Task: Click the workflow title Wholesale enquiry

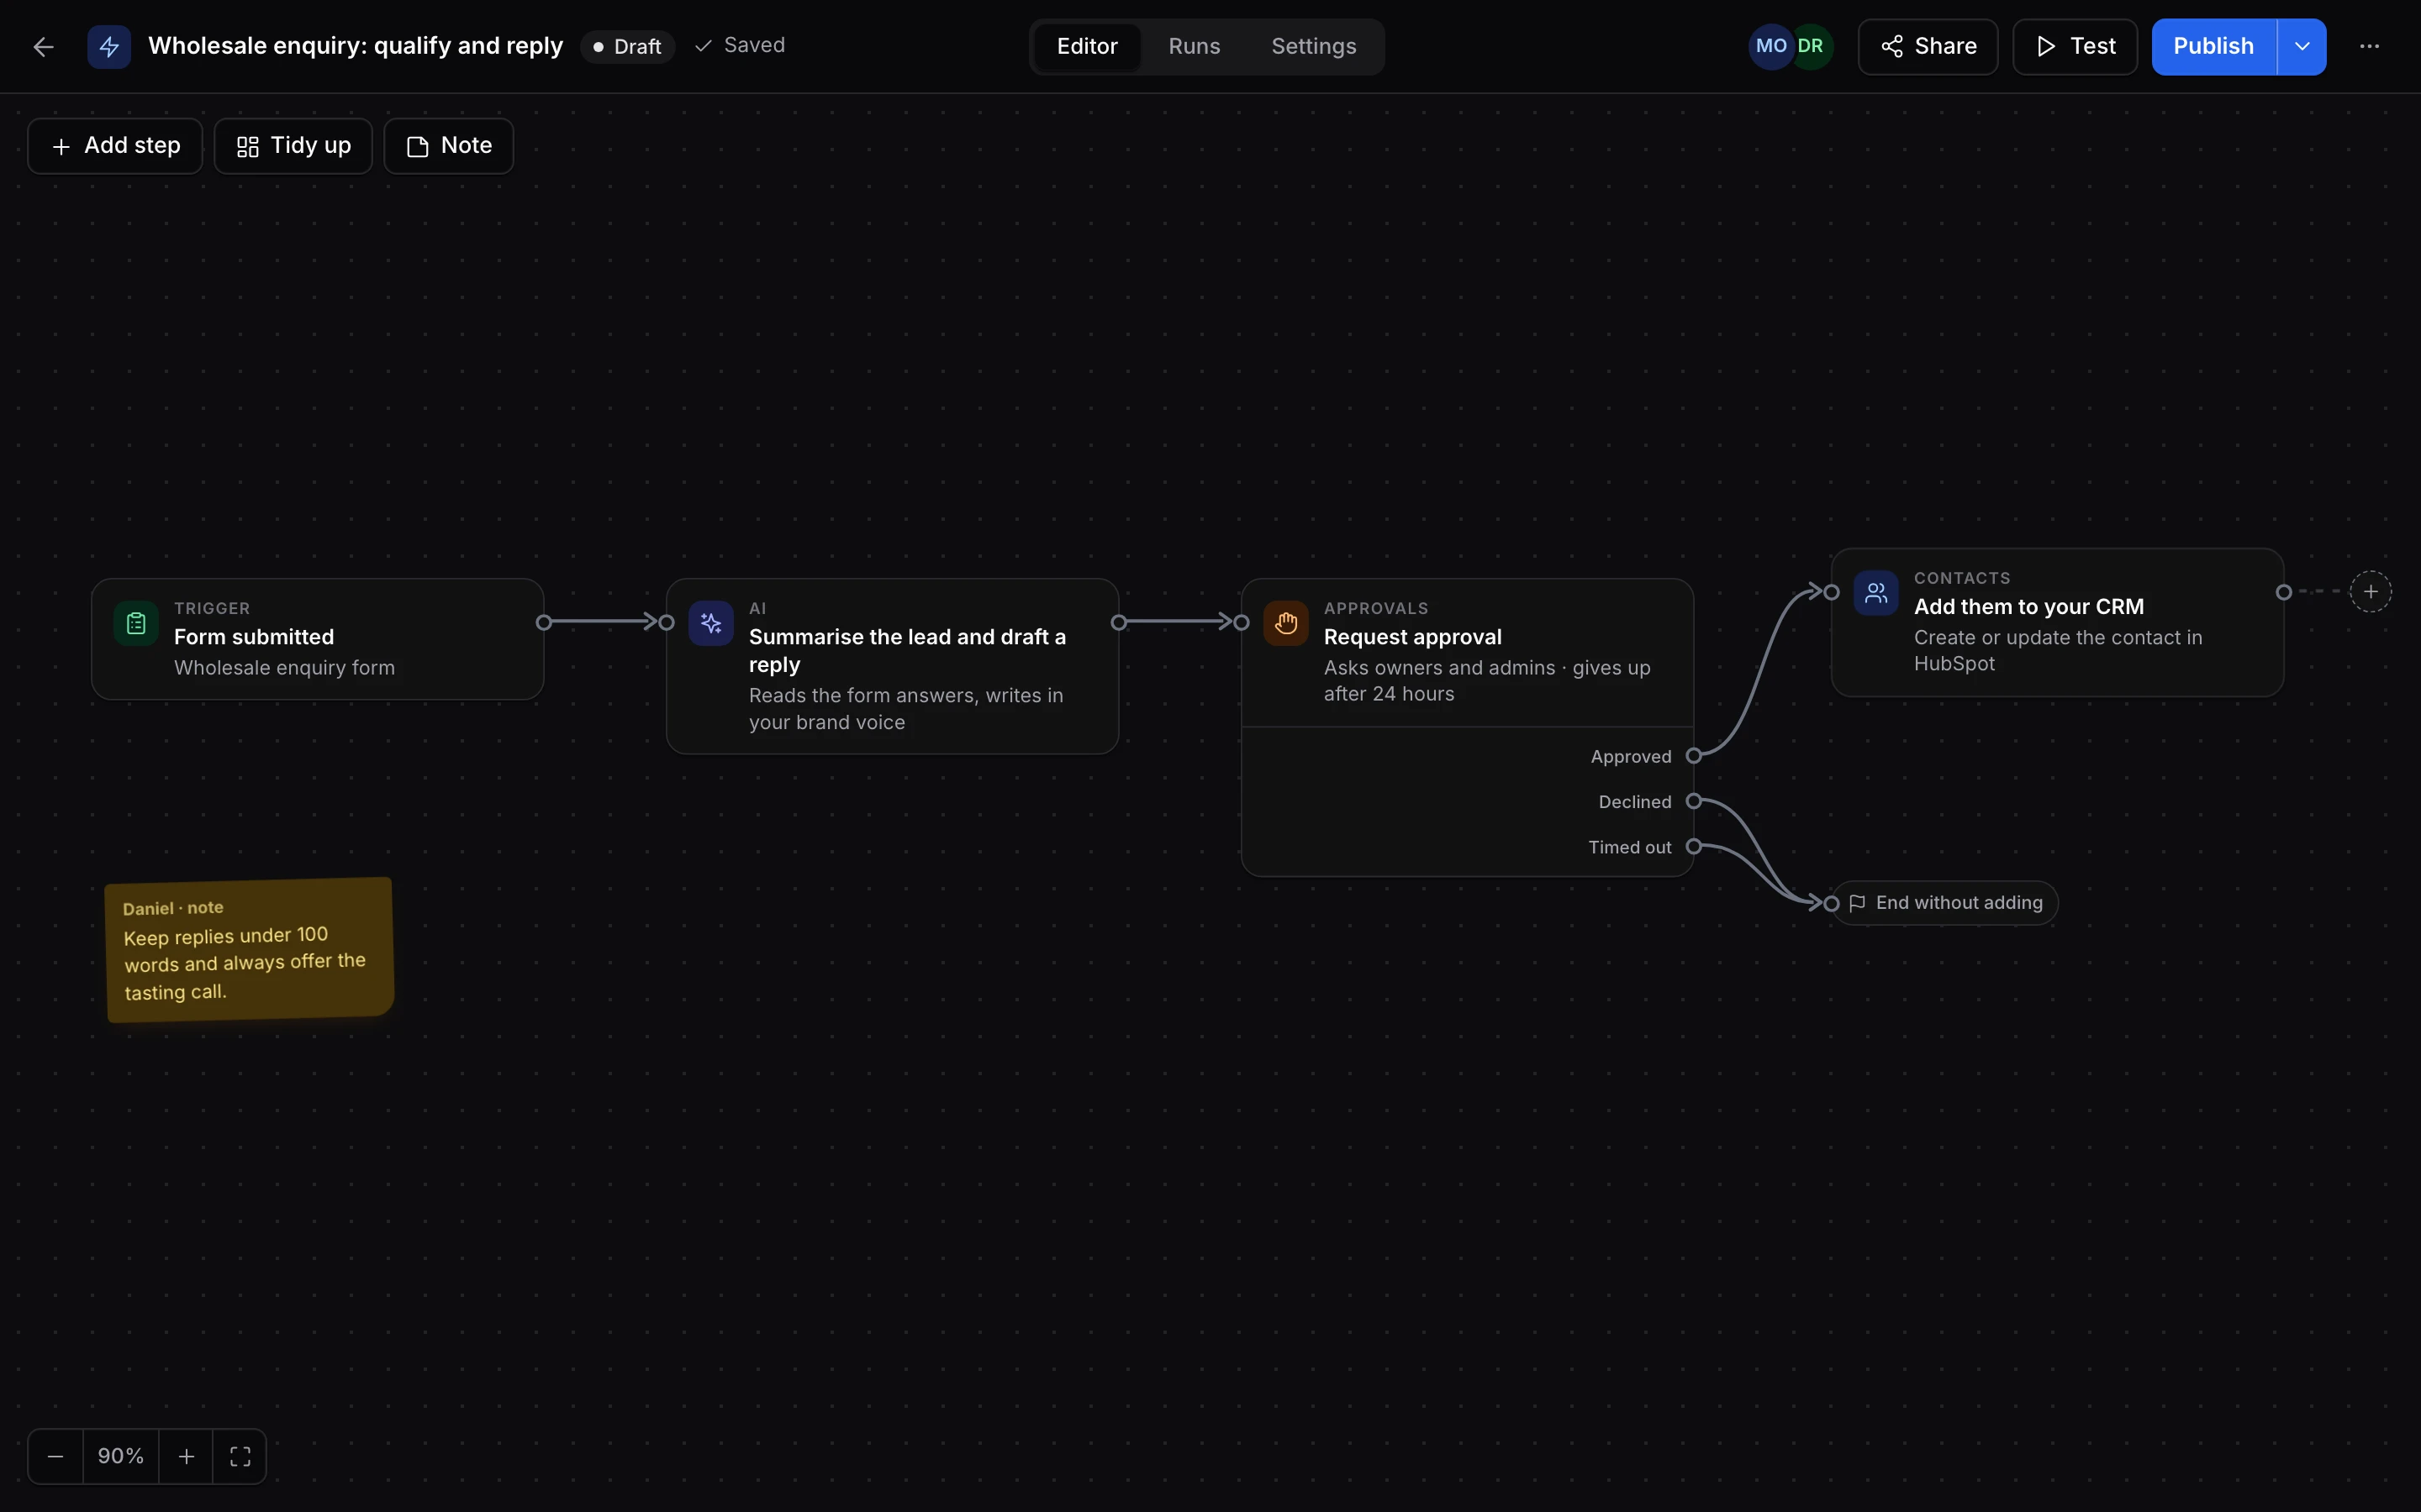Action: coord(355,46)
